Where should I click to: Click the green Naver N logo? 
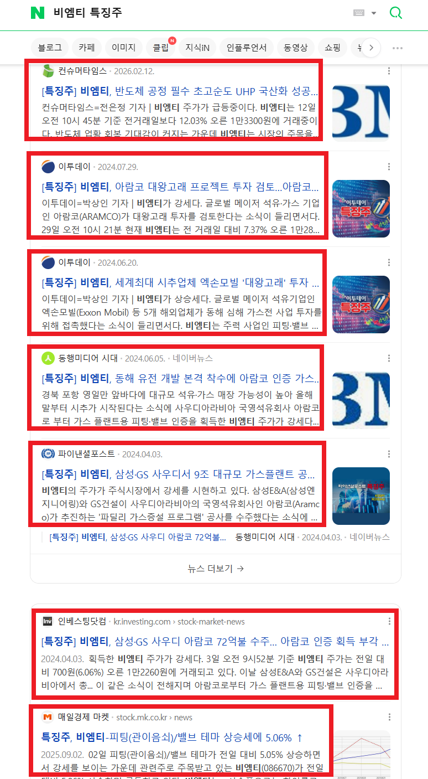click(37, 13)
